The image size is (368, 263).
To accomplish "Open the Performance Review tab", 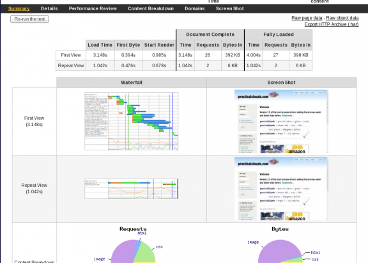I will [93, 9].
